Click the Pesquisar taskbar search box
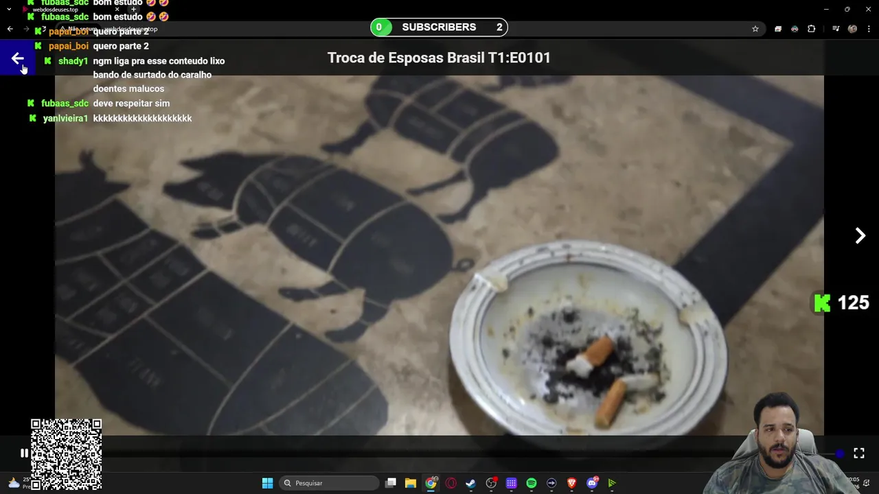 click(x=330, y=483)
